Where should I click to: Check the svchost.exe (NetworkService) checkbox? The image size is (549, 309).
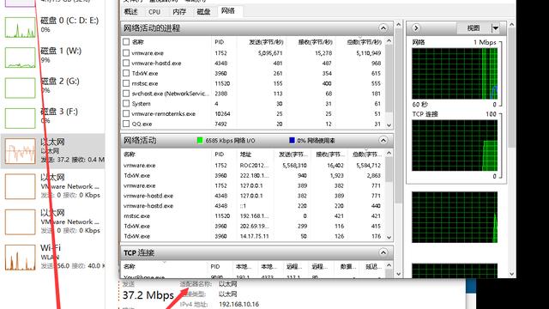click(x=126, y=94)
